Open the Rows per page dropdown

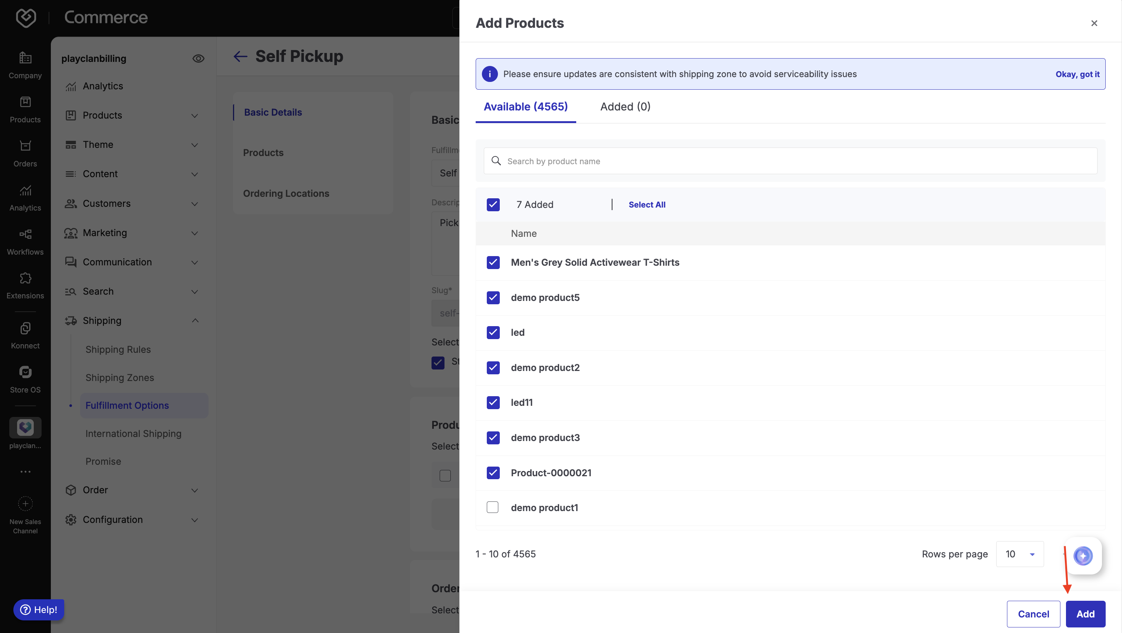tap(1020, 554)
